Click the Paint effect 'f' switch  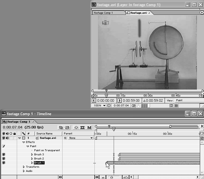[x=4, y=146]
